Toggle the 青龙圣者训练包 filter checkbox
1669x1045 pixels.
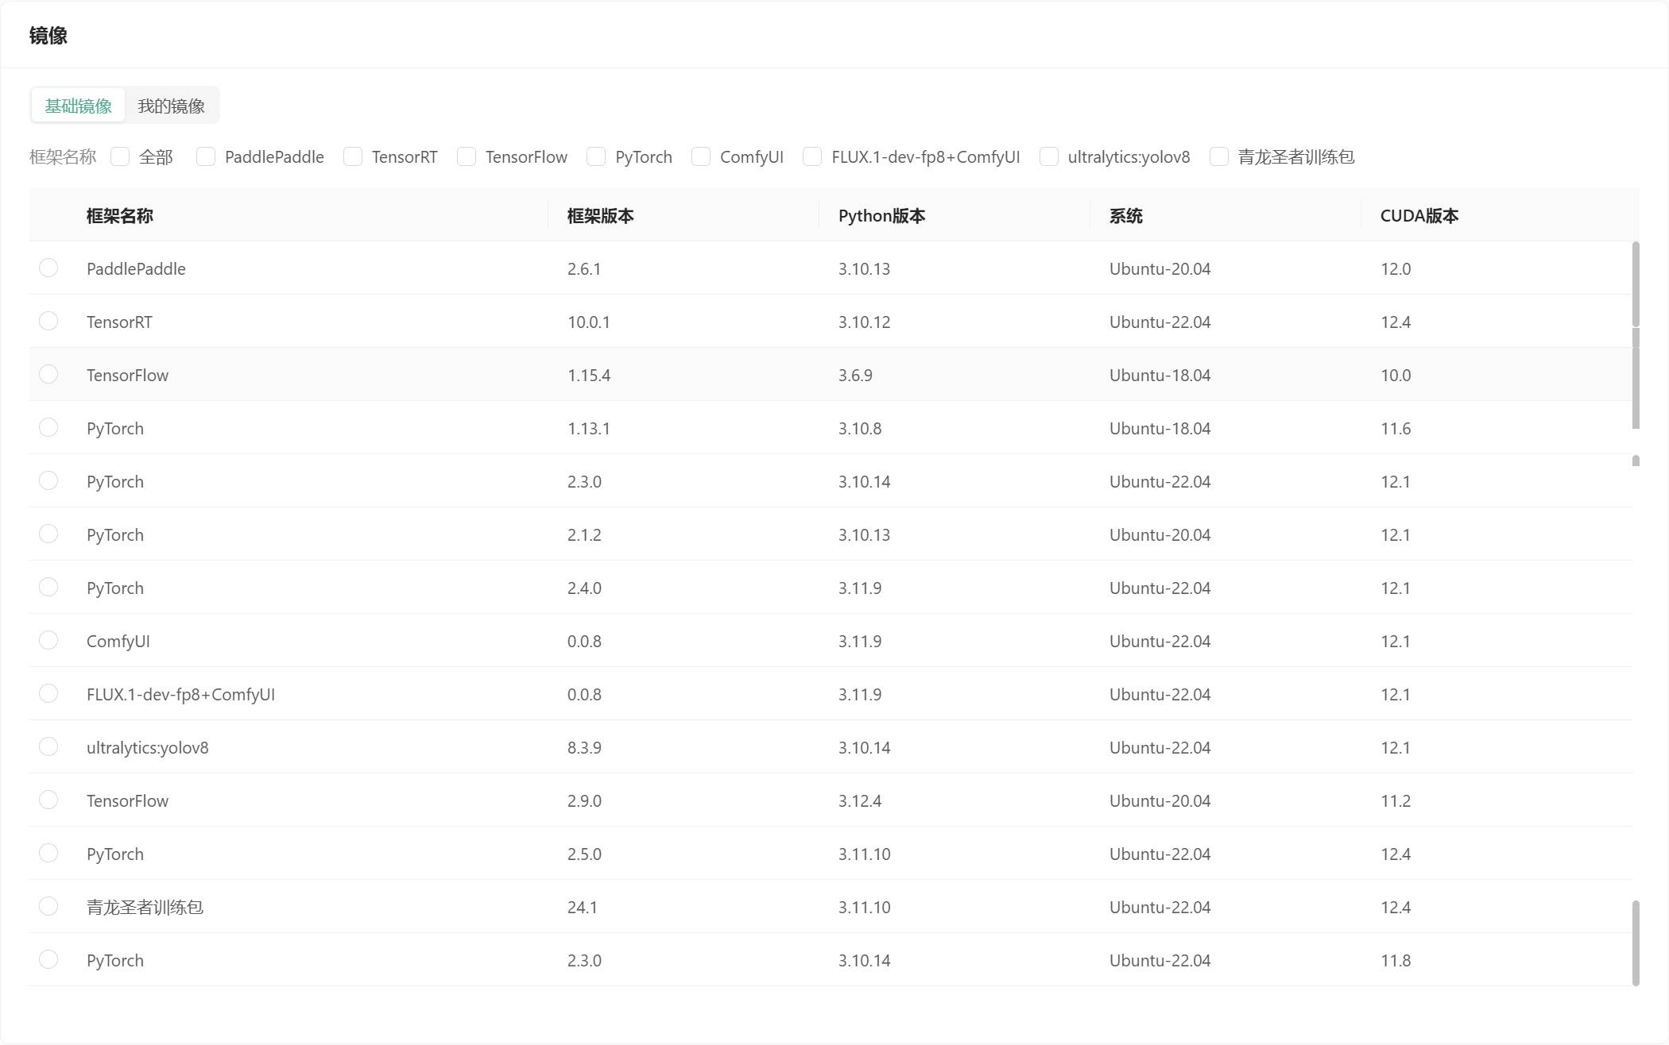click(x=1219, y=156)
